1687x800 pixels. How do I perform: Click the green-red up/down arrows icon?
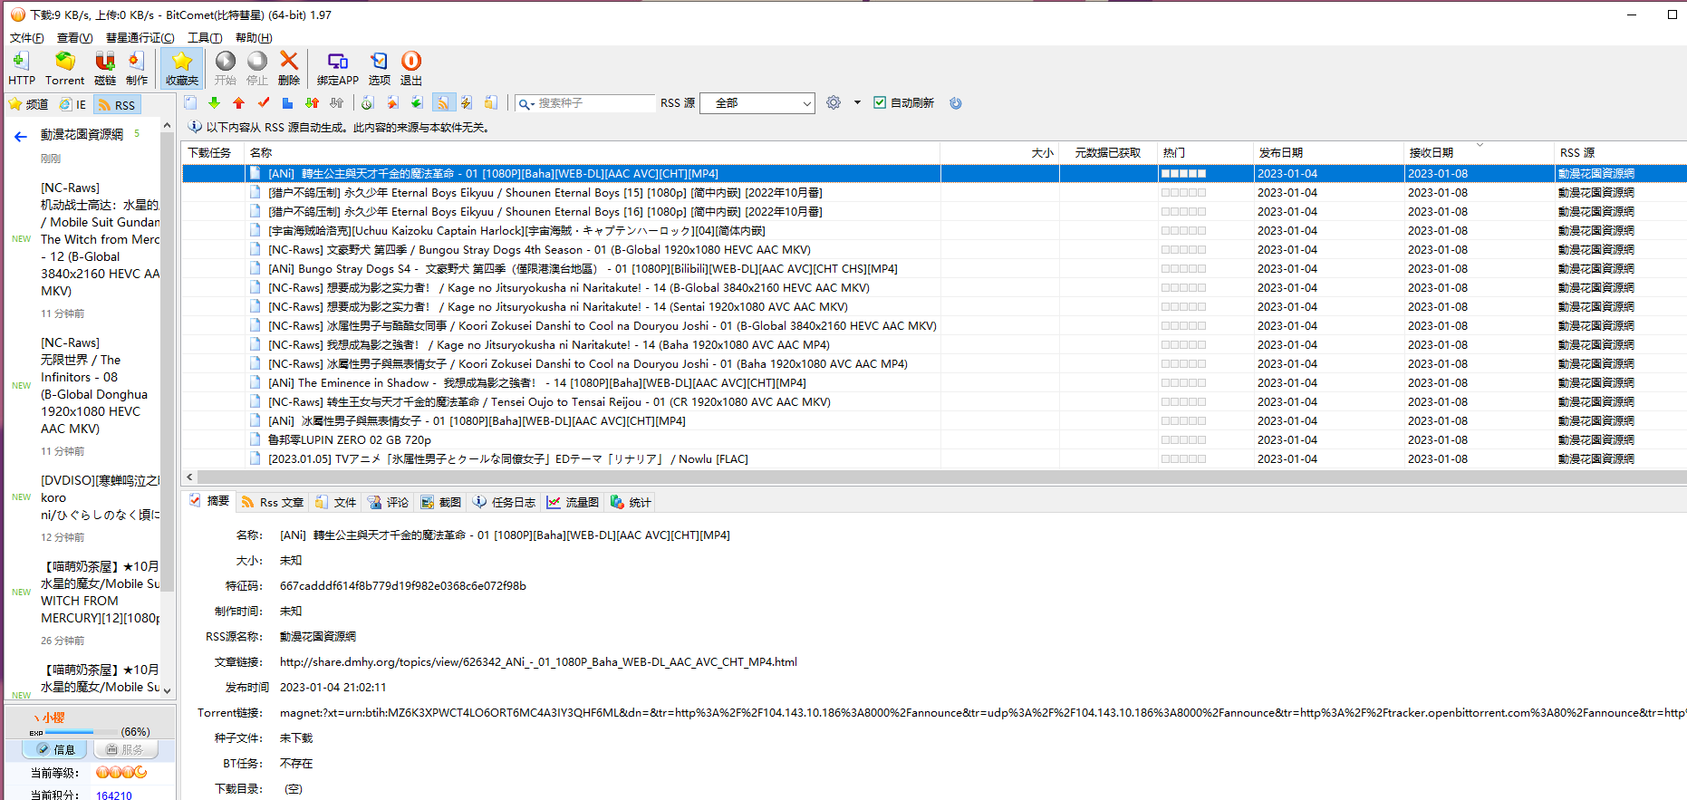[x=312, y=103]
